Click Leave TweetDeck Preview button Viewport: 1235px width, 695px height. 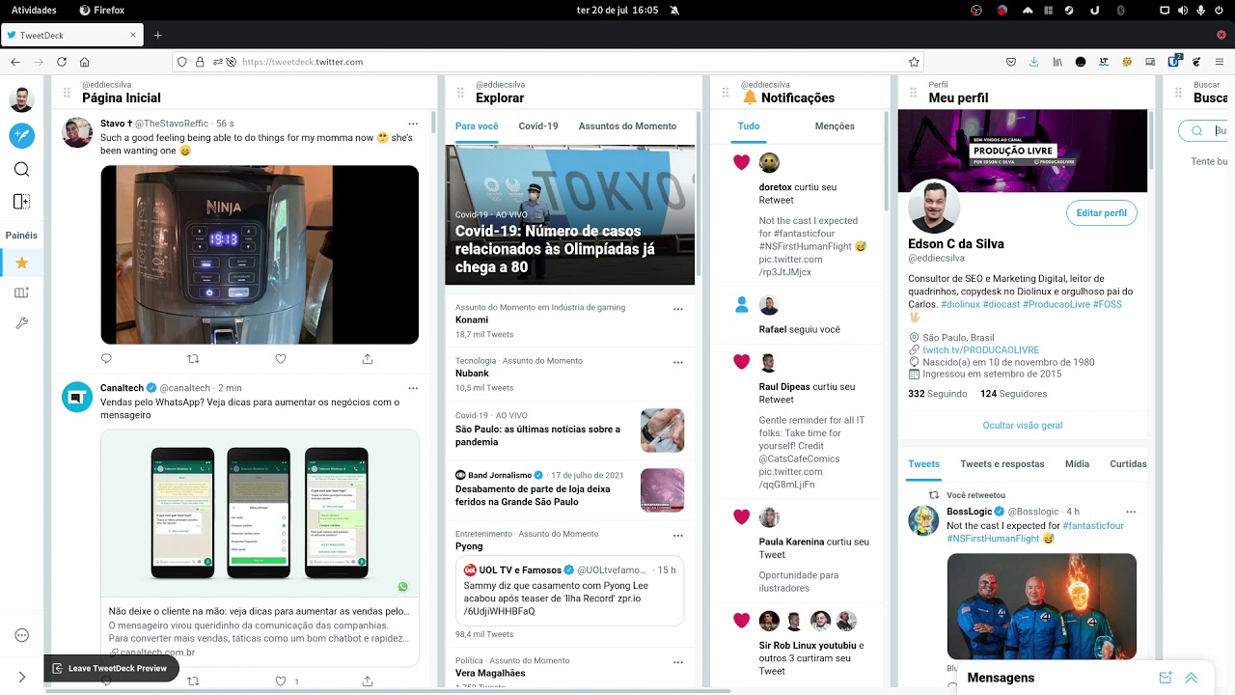tap(111, 668)
